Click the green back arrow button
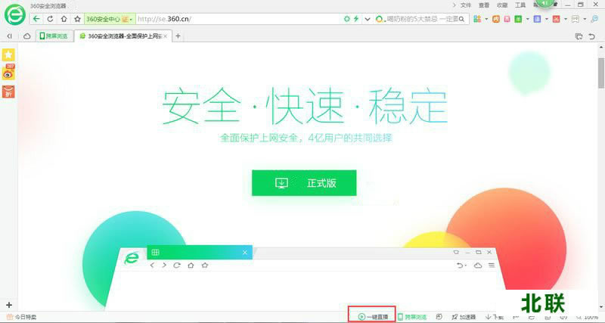 pos(37,18)
